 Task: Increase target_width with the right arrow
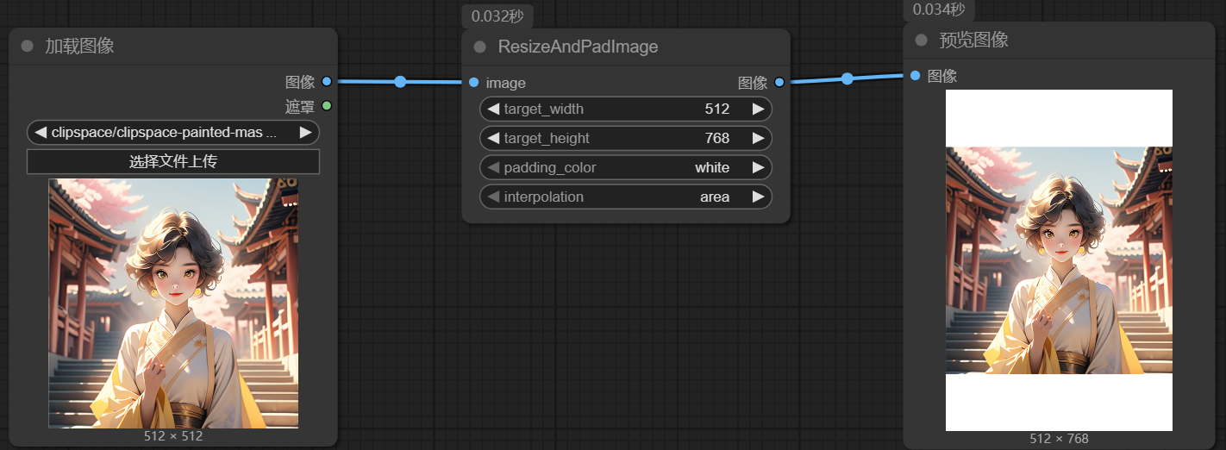[x=757, y=109]
